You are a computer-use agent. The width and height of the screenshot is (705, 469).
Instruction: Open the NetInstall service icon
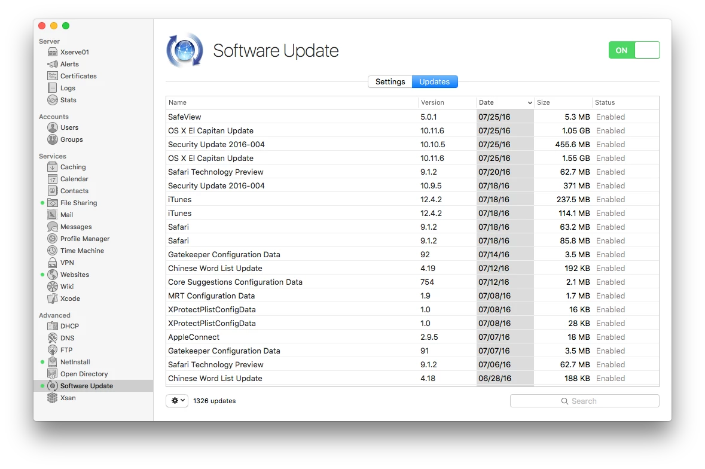coord(53,362)
